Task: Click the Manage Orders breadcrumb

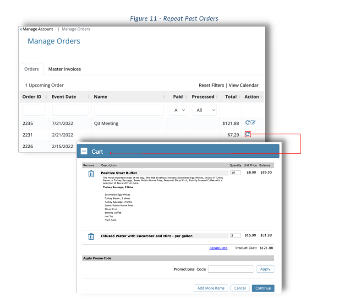Action: 76,29
